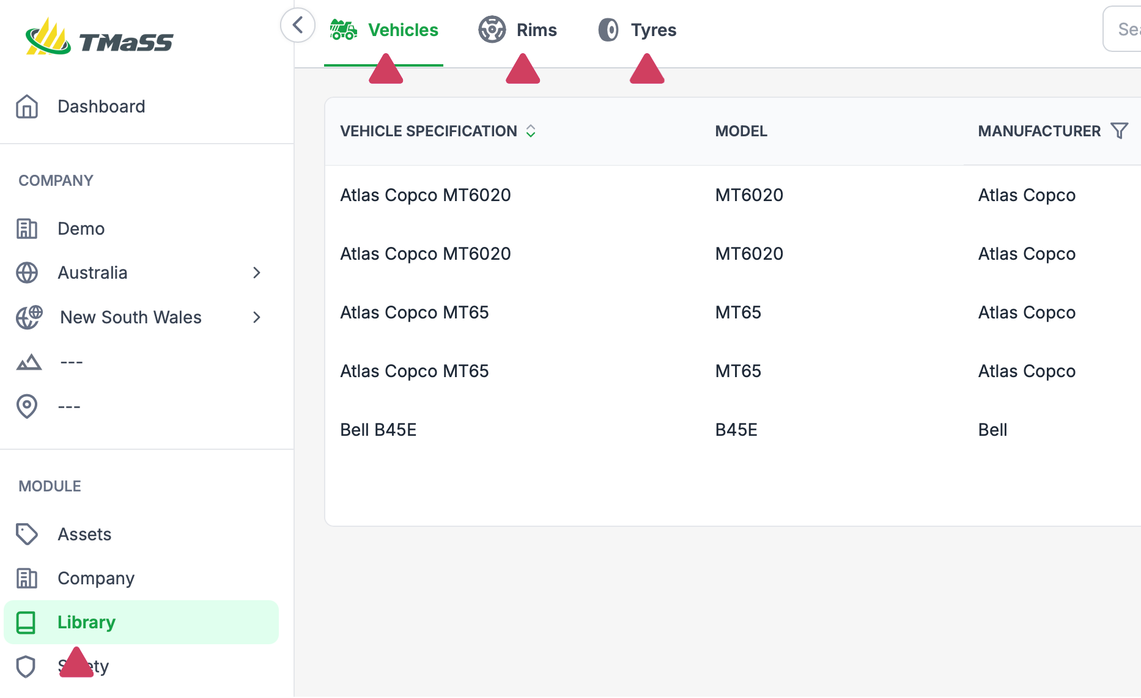Click the Demo company building icon
Image resolution: width=1141 pixels, height=698 pixels.
pos(27,229)
